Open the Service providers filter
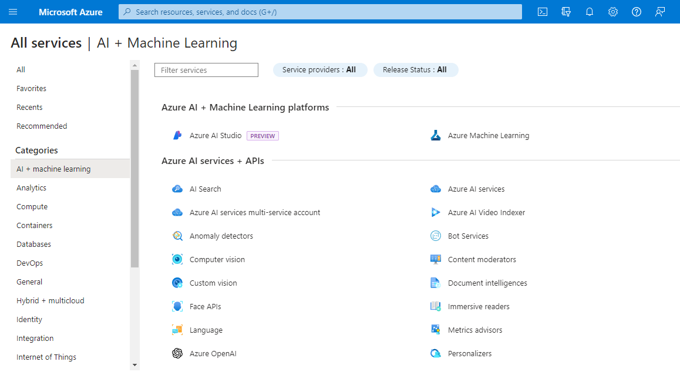 [320, 69]
